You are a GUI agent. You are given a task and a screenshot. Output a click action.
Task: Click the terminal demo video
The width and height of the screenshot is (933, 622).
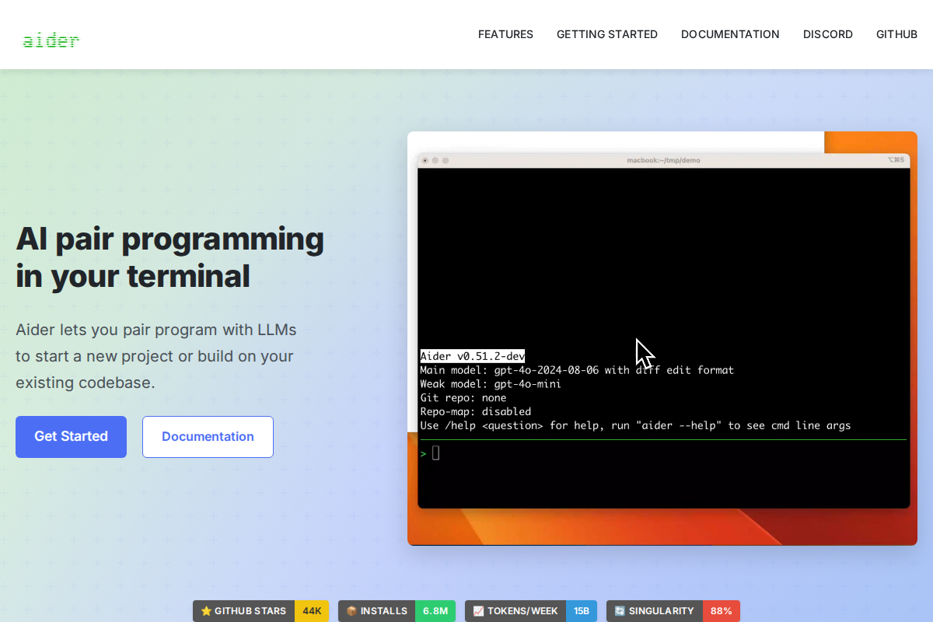pos(662,338)
